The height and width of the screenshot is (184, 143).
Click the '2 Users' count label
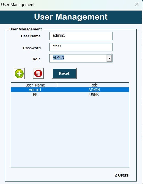122,175
